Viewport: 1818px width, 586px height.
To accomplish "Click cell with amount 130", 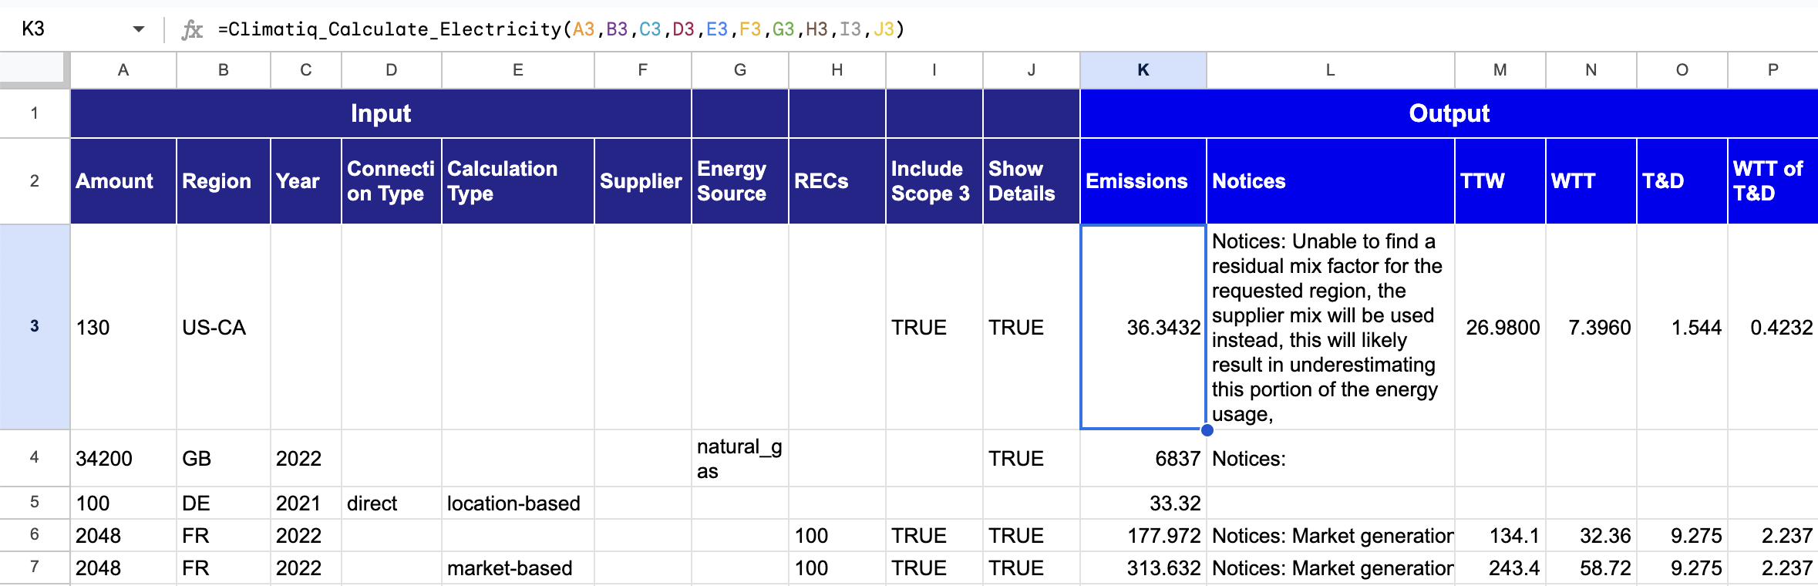I will [123, 327].
